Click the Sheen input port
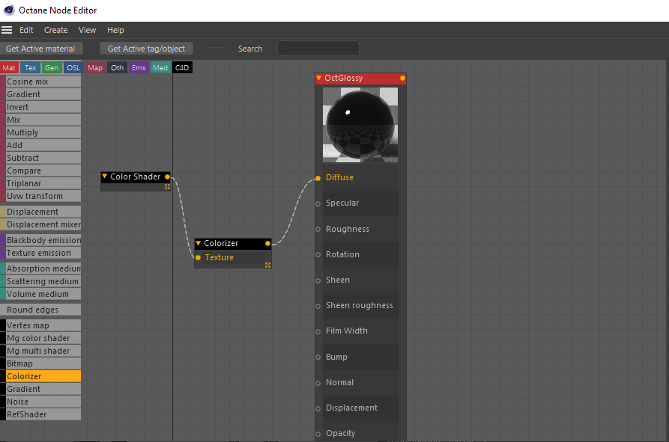669x442 pixels. 318,280
